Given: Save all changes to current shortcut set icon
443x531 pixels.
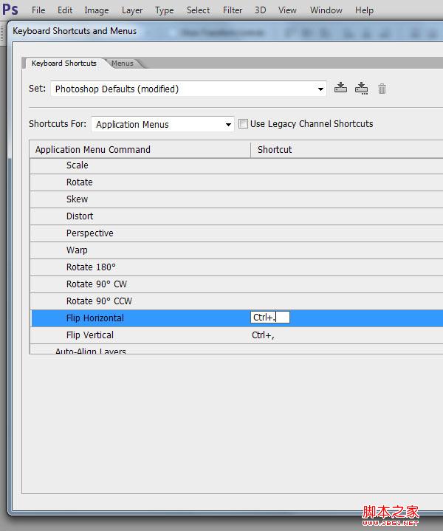Looking at the screenshot, I should pyautogui.click(x=340, y=88).
